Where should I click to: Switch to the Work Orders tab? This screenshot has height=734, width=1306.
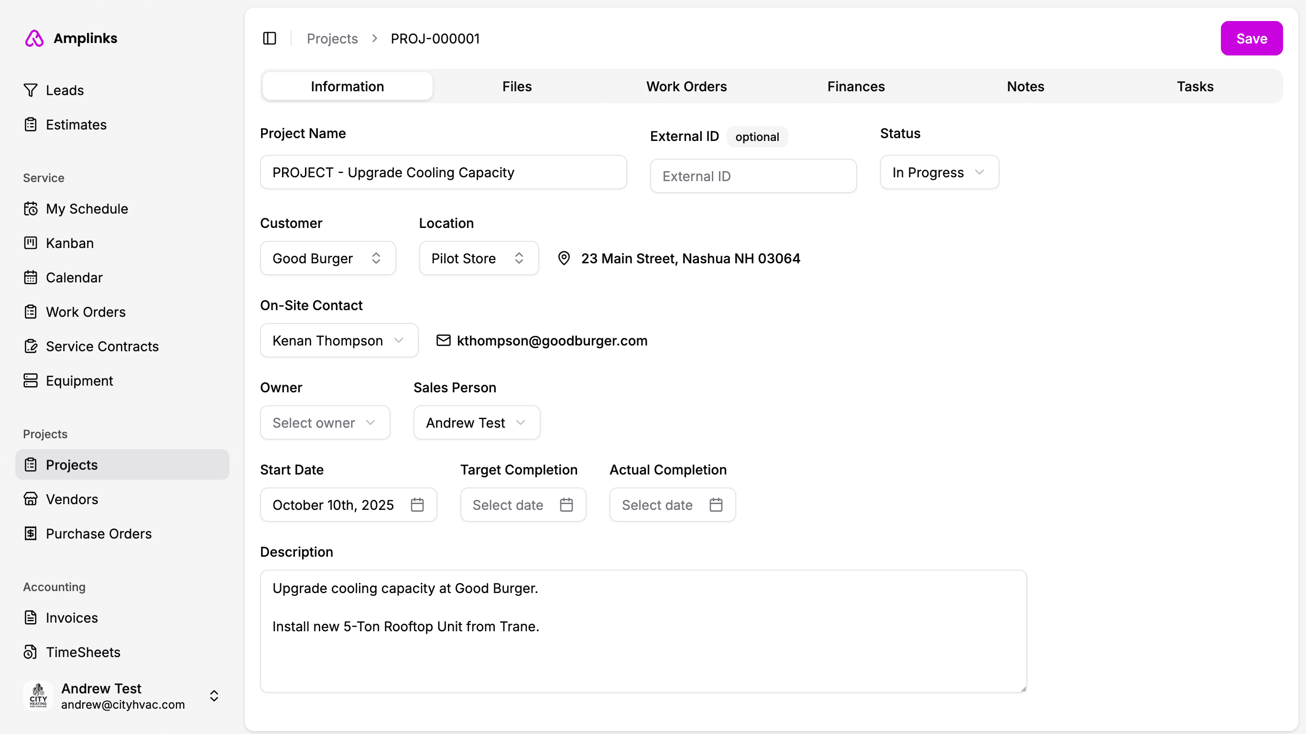tap(686, 86)
